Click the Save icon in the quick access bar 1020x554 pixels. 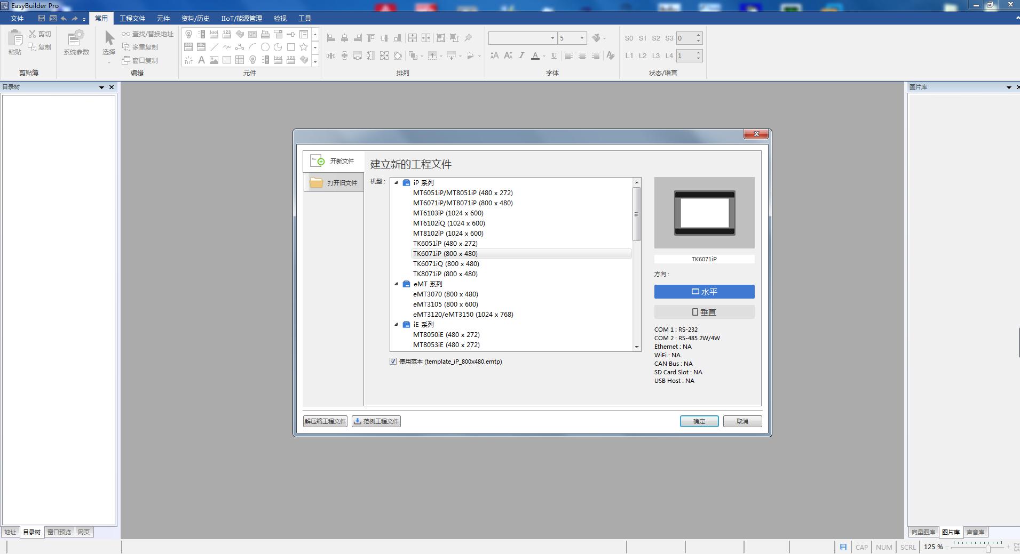41,18
